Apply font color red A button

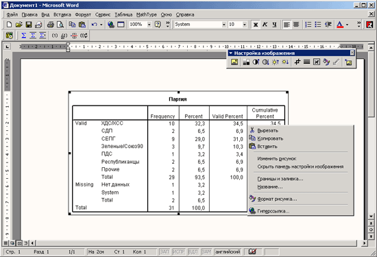click(x=340, y=25)
